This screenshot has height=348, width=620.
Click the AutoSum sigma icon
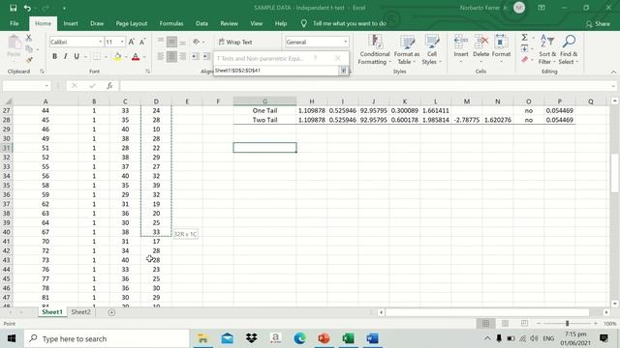525,38
